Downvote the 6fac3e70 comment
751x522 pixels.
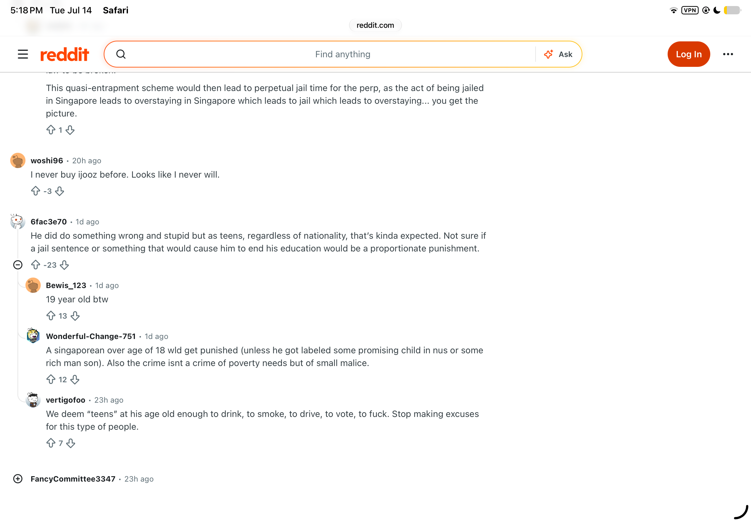coord(64,265)
